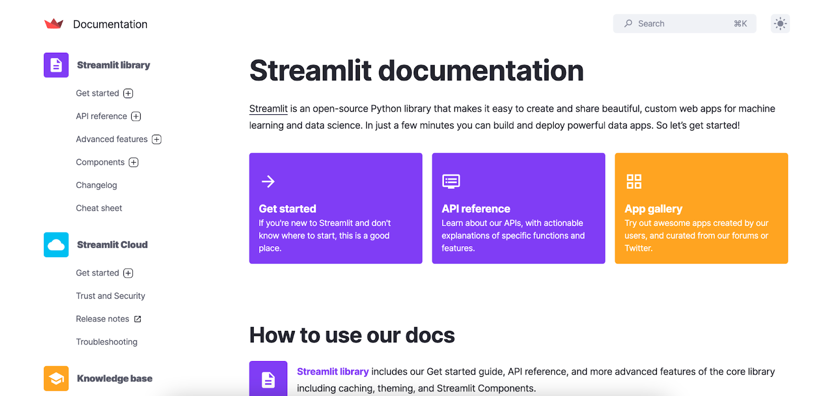This screenshot has height=396, width=836.
Task: Click the Streamlit documentation main heading
Action: (x=416, y=70)
